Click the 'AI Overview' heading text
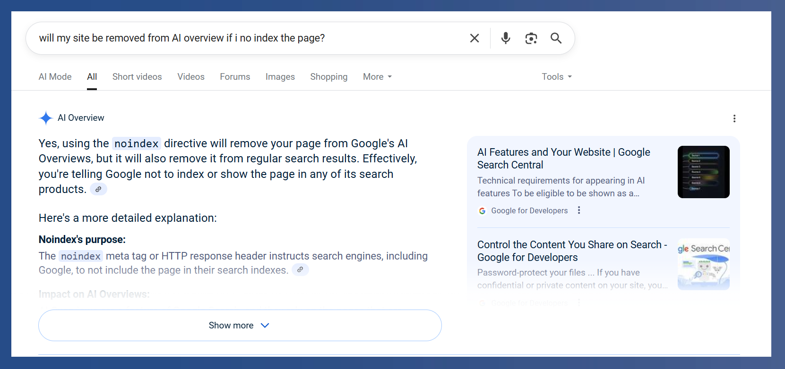Image resolution: width=785 pixels, height=369 pixels. 81,118
